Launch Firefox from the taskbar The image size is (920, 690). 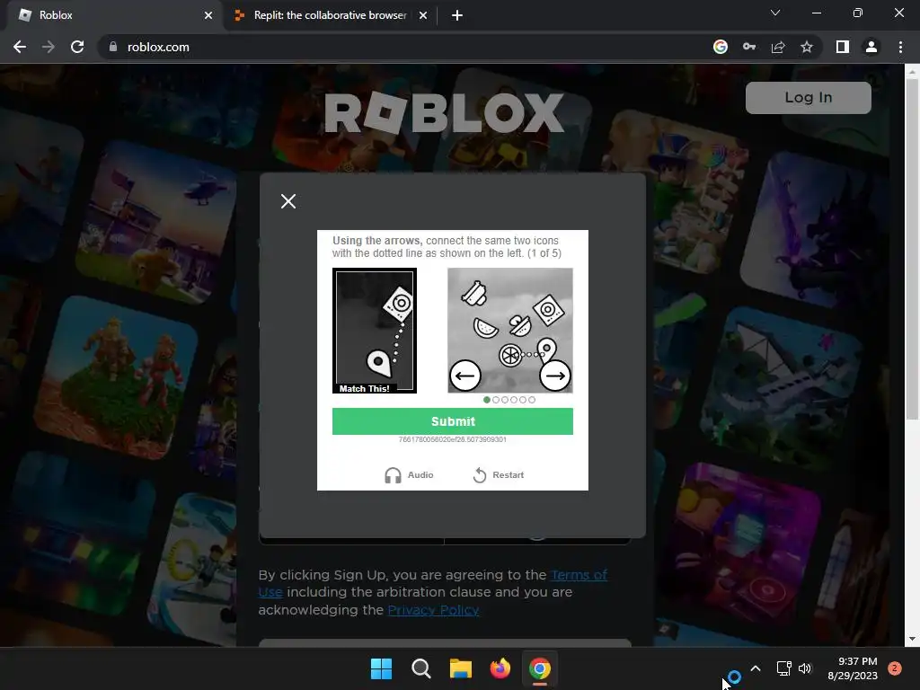(500, 668)
